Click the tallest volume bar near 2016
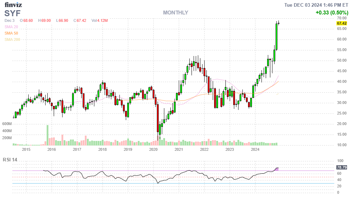 (x=47, y=135)
